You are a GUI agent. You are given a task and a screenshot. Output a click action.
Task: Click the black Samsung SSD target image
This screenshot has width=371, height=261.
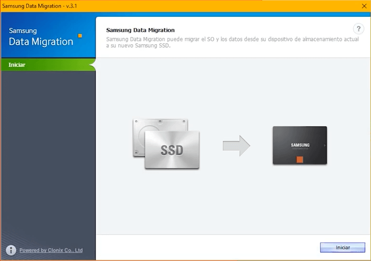pos(300,145)
